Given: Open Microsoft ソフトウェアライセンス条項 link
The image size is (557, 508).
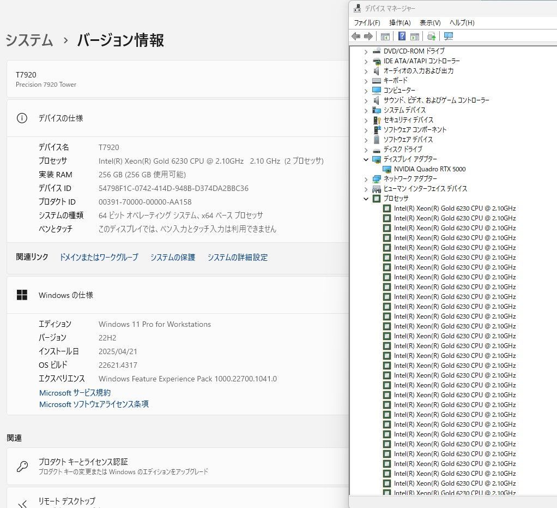Looking at the screenshot, I should (x=94, y=404).
